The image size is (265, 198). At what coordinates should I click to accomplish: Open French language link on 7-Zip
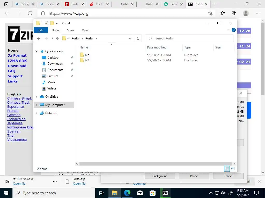coord(13,111)
